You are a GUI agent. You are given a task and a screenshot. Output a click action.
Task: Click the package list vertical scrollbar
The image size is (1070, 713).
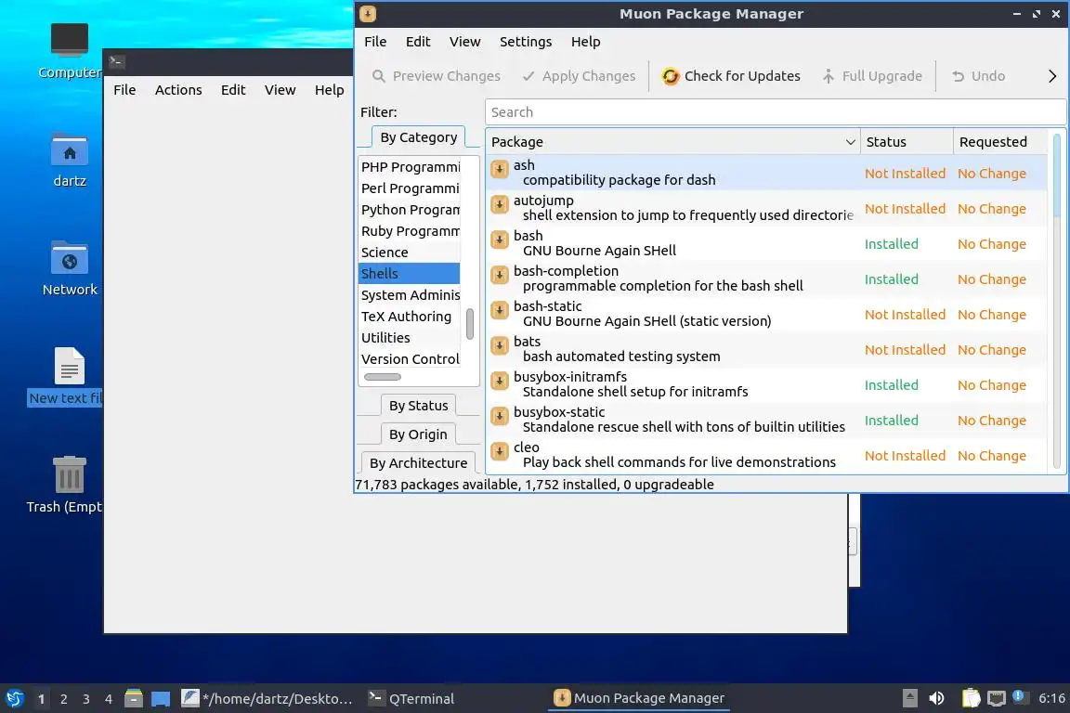pyautogui.click(x=1057, y=176)
